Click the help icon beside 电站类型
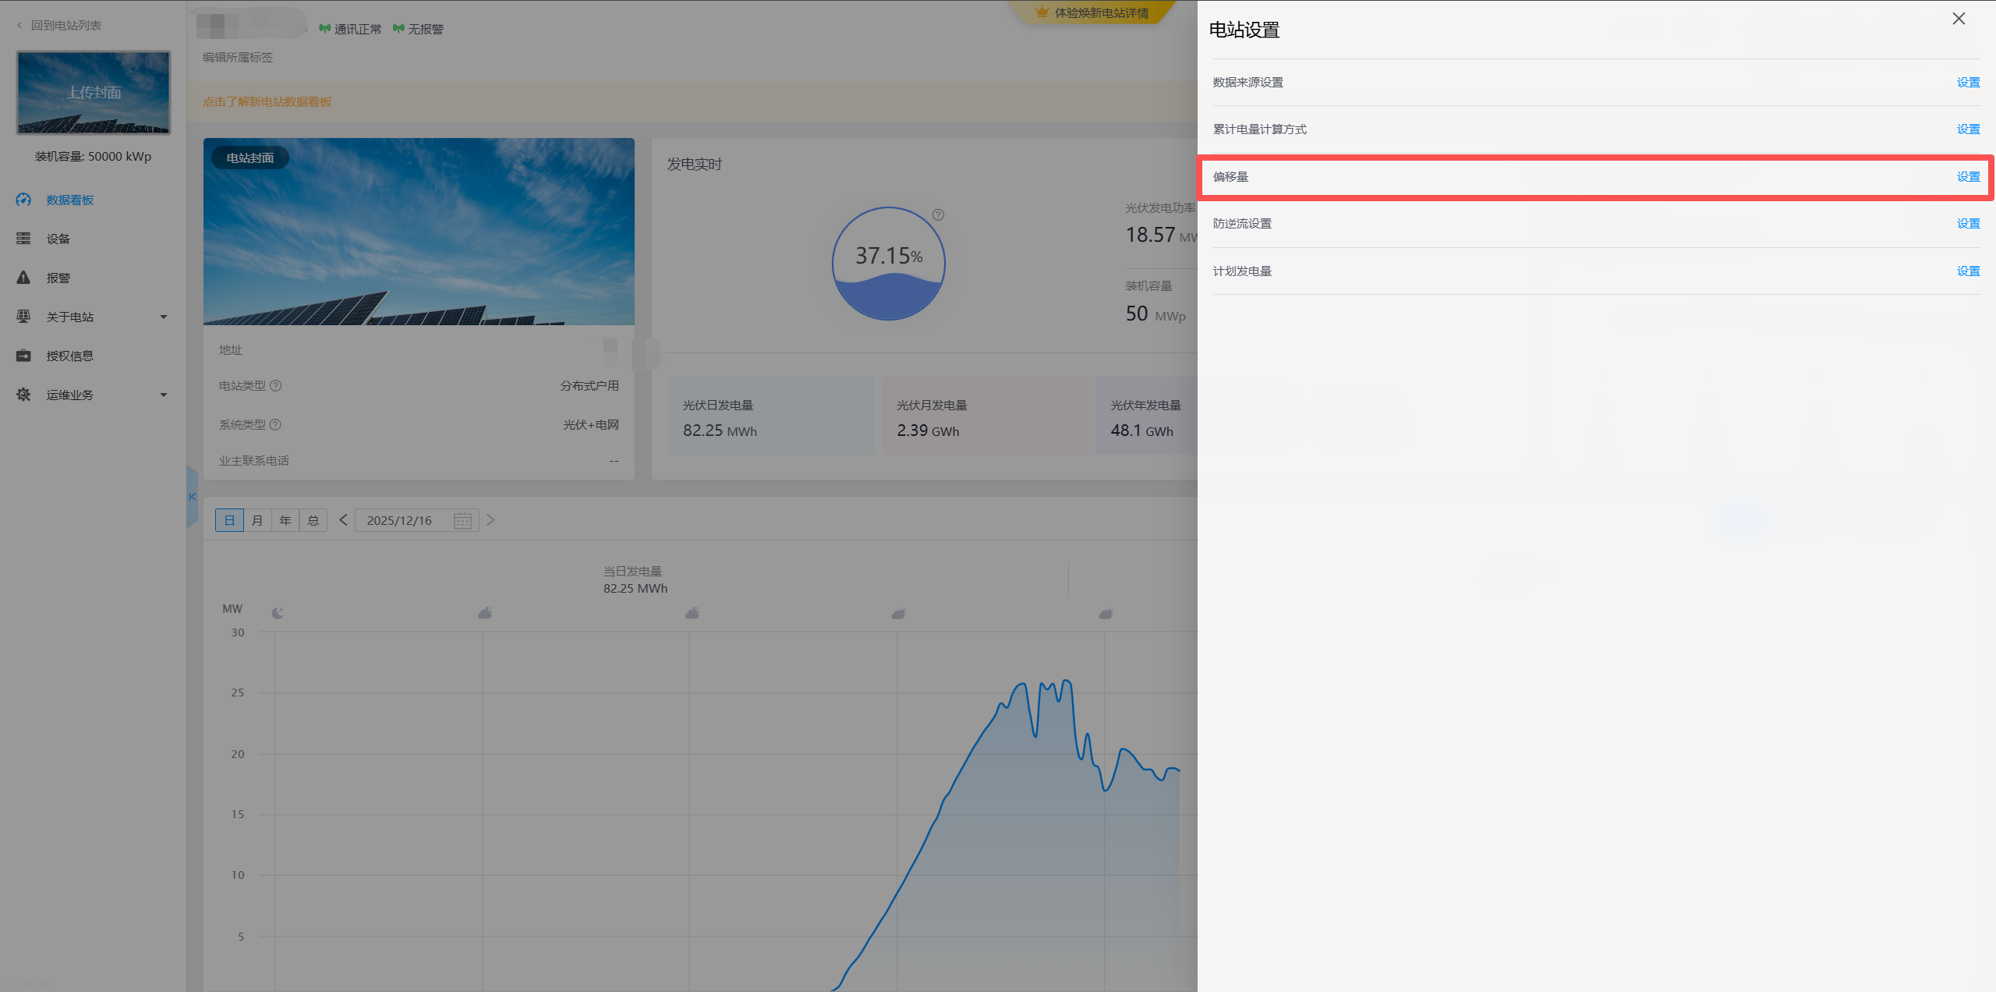This screenshot has height=992, width=1996. tap(276, 385)
